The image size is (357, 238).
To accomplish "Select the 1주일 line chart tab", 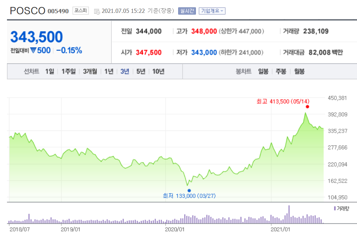I will point(69,71).
